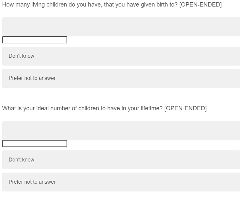The height and width of the screenshot is (198, 242).
Task: Pick the empty gray answer row above second "Don't know"
Action: (121, 130)
